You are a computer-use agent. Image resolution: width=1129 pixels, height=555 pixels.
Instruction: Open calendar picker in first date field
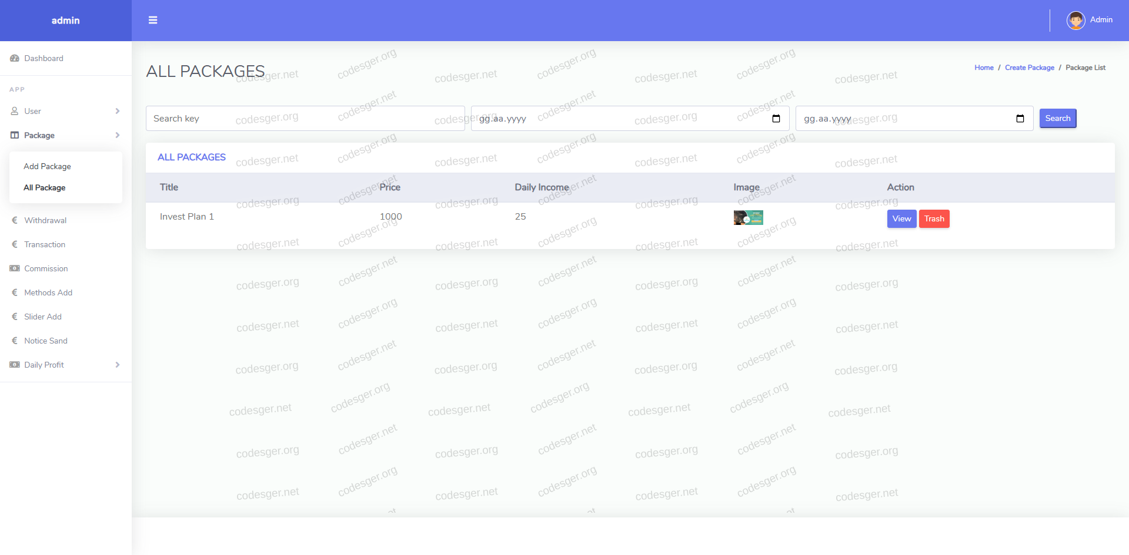(x=776, y=119)
